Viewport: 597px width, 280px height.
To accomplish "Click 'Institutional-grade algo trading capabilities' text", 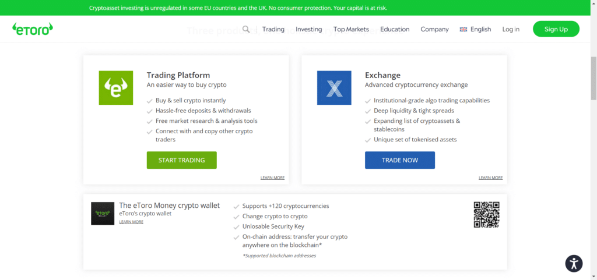I will pyautogui.click(x=432, y=101).
